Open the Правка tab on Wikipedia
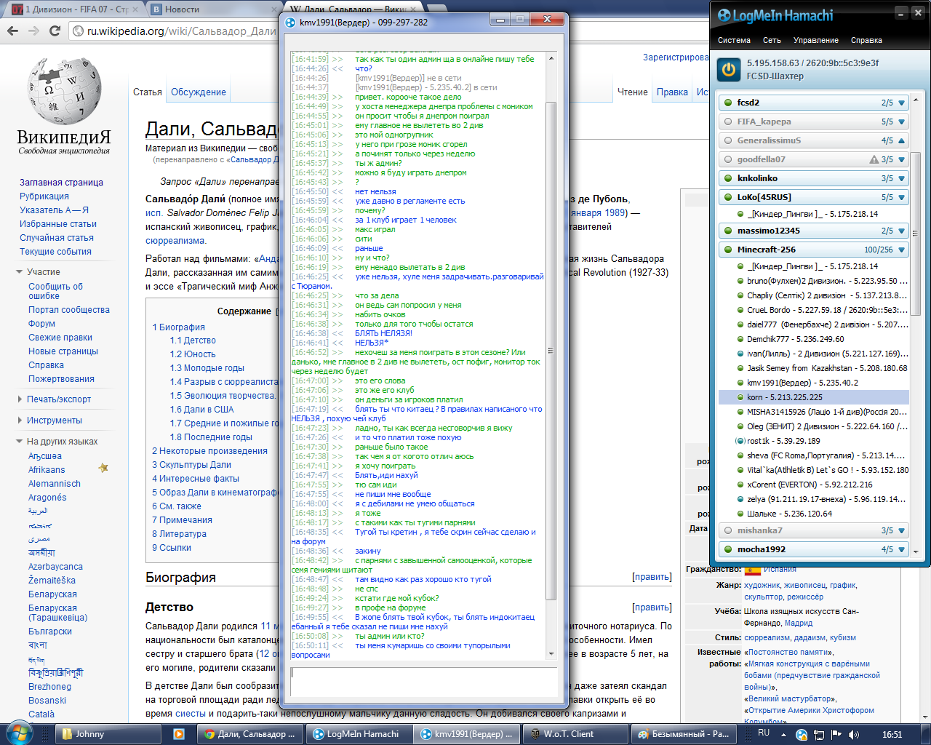Image resolution: width=931 pixels, height=745 pixels. coord(672,92)
